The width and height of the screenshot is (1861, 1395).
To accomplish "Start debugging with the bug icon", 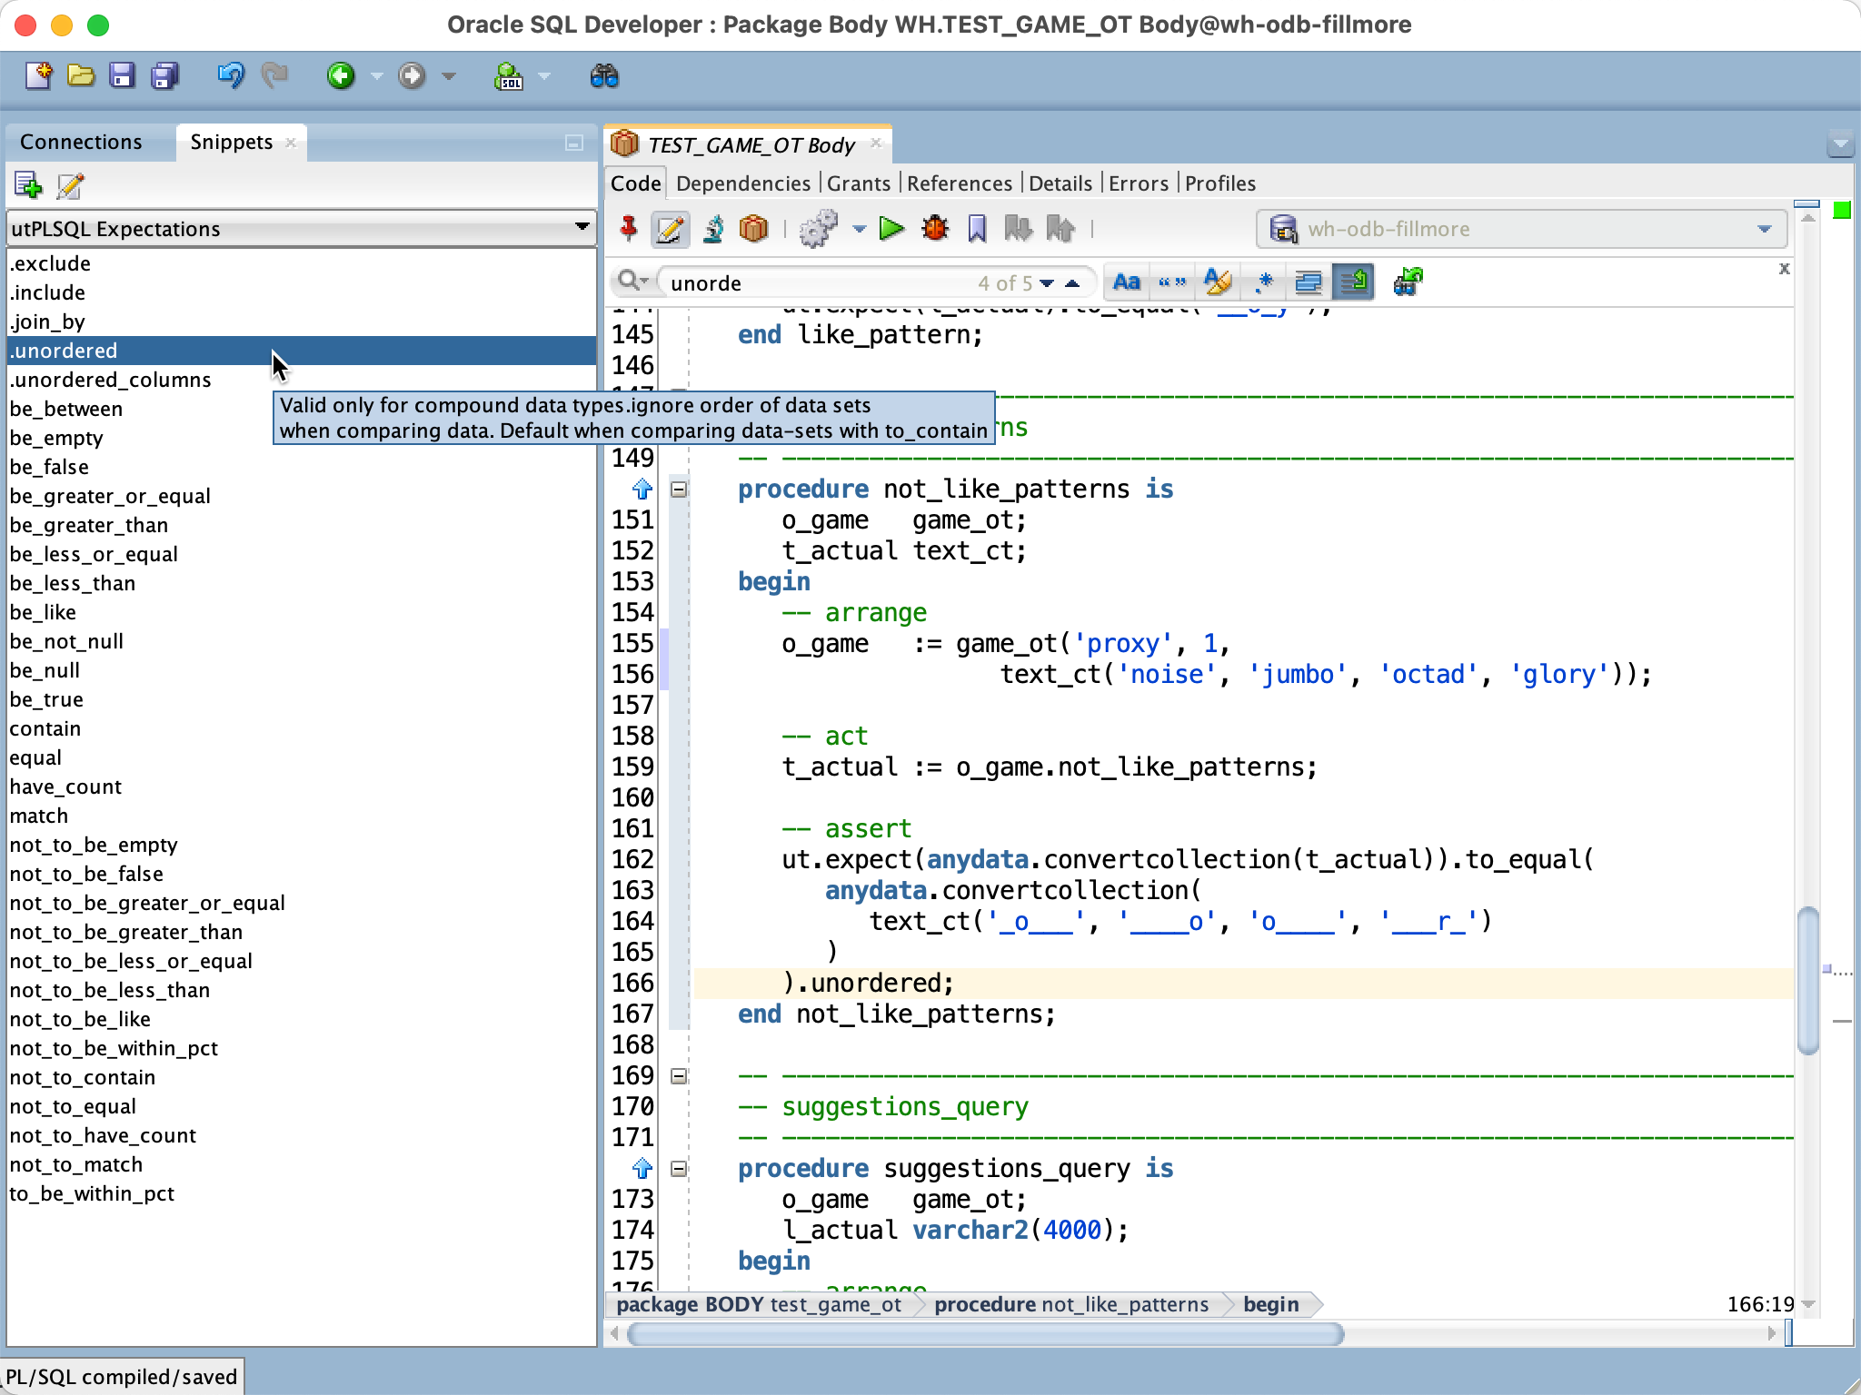I will coord(934,229).
